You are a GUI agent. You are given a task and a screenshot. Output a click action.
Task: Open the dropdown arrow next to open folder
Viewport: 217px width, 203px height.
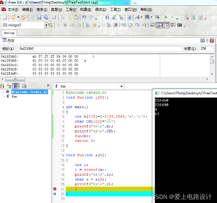coord(18,17)
